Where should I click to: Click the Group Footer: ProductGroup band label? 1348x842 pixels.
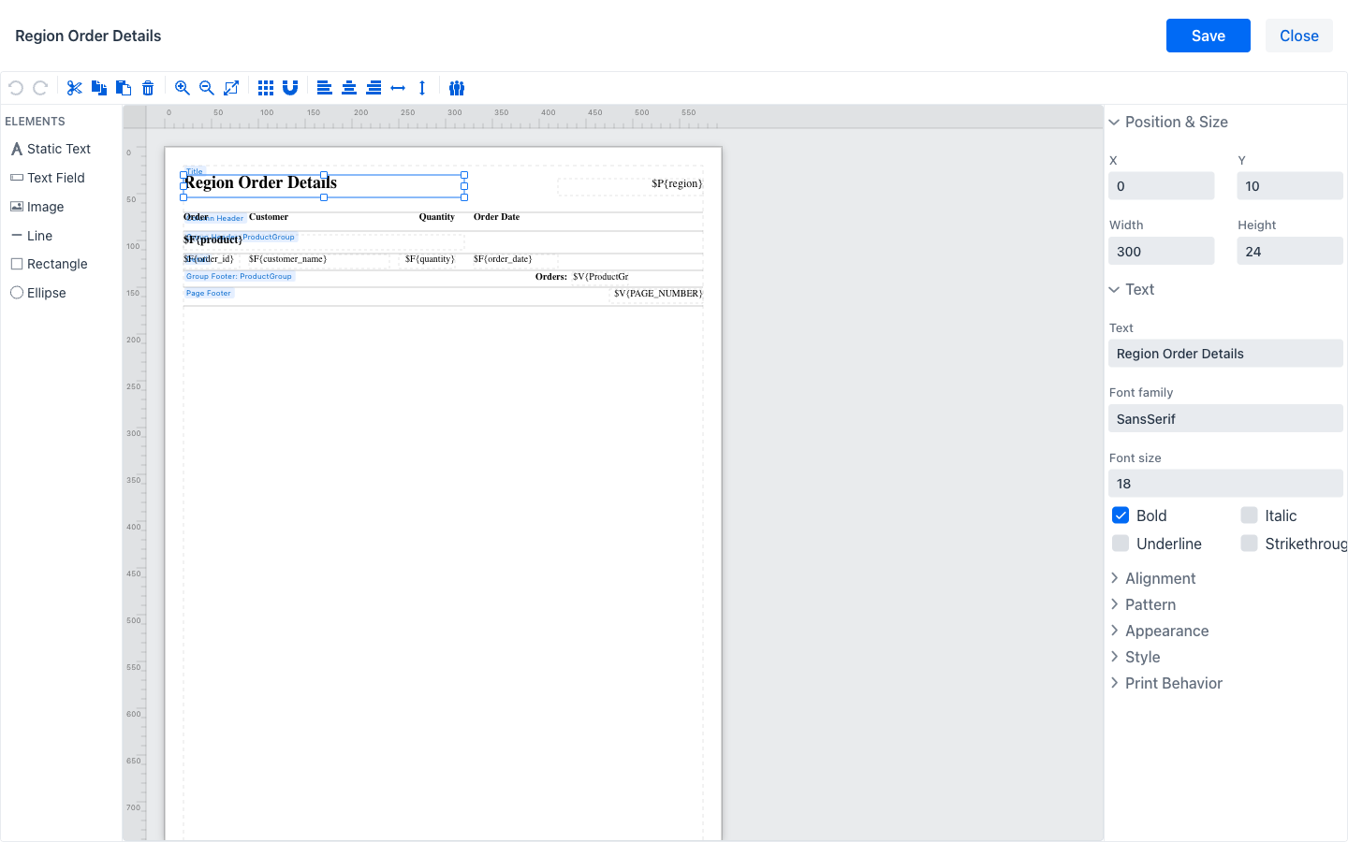pyautogui.click(x=239, y=277)
